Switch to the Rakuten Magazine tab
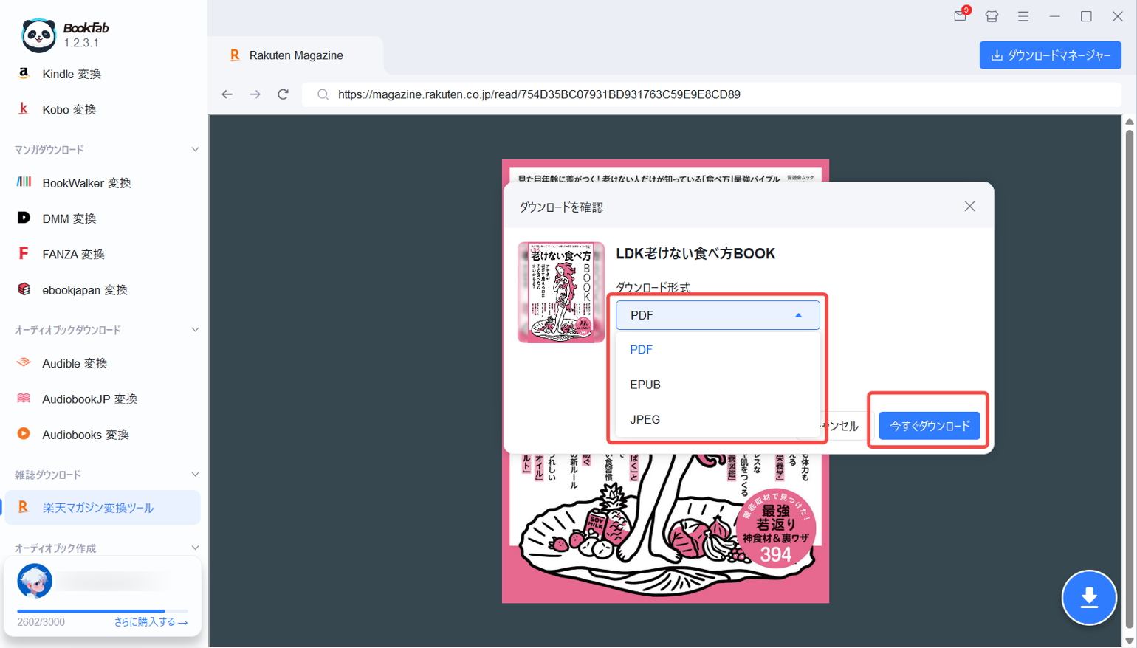 (295, 55)
